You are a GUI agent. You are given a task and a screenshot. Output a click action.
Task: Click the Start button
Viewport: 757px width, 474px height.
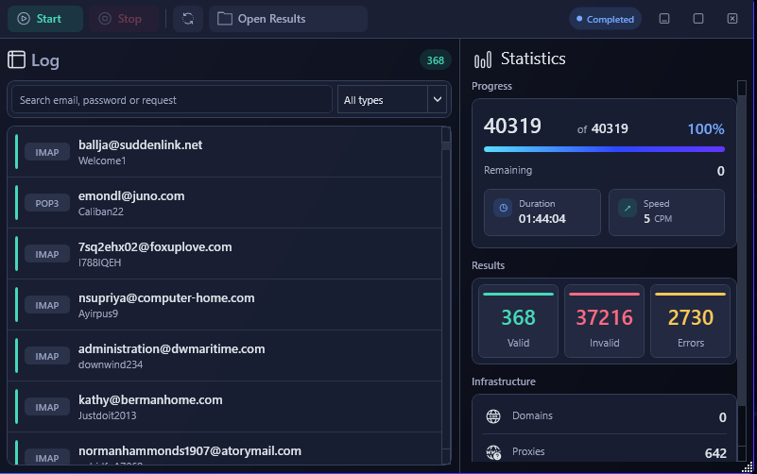tap(45, 19)
